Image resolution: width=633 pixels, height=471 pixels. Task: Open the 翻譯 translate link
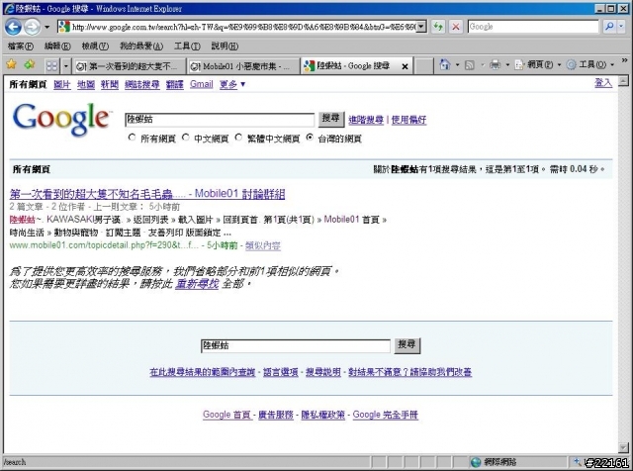[175, 84]
